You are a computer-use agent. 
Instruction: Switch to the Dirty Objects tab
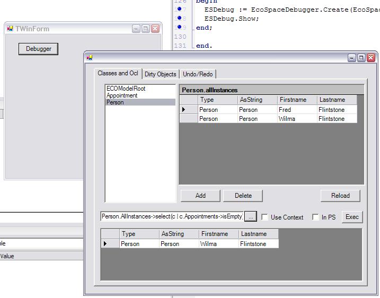pos(160,74)
